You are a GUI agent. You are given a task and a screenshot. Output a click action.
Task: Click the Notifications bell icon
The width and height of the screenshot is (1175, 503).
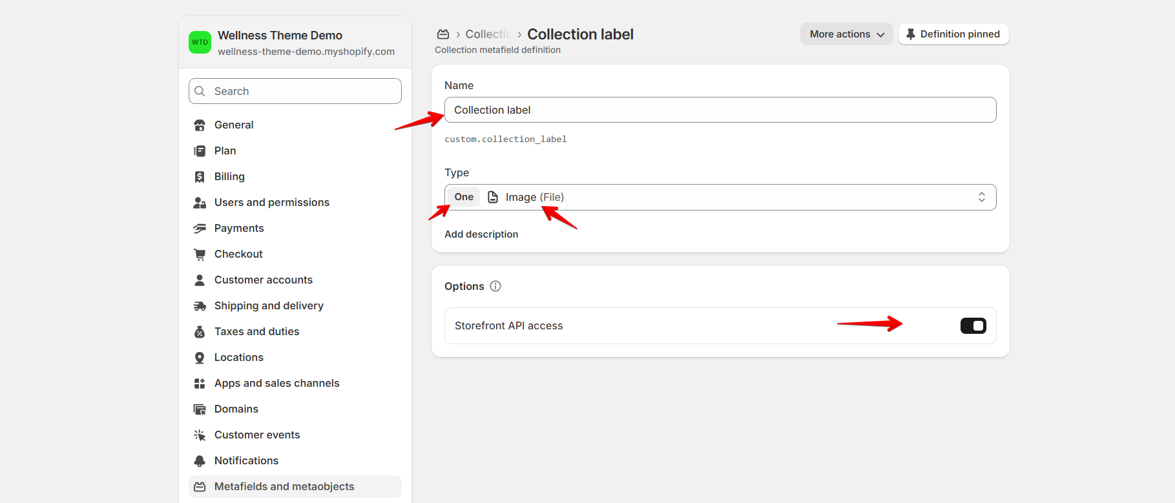tap(200, 461)
